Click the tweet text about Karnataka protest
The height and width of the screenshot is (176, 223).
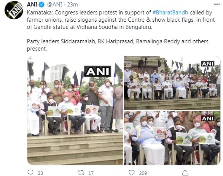121,20
